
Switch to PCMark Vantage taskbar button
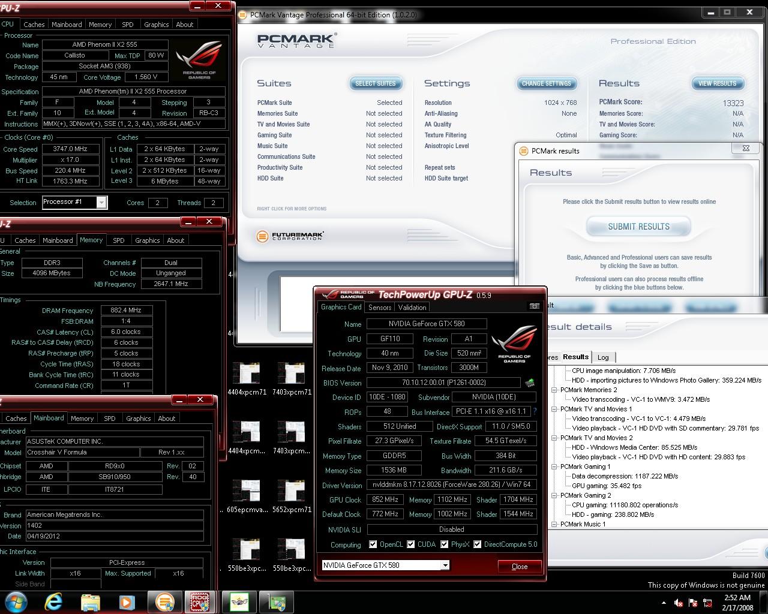pos(164,602)
